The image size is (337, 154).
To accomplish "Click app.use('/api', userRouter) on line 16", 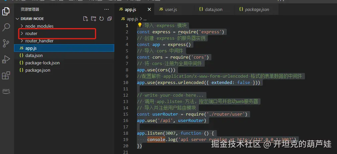I will click(x=172, y=121).
